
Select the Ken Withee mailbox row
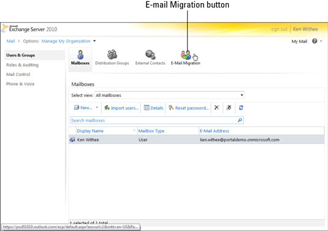(x=197, y=140)
